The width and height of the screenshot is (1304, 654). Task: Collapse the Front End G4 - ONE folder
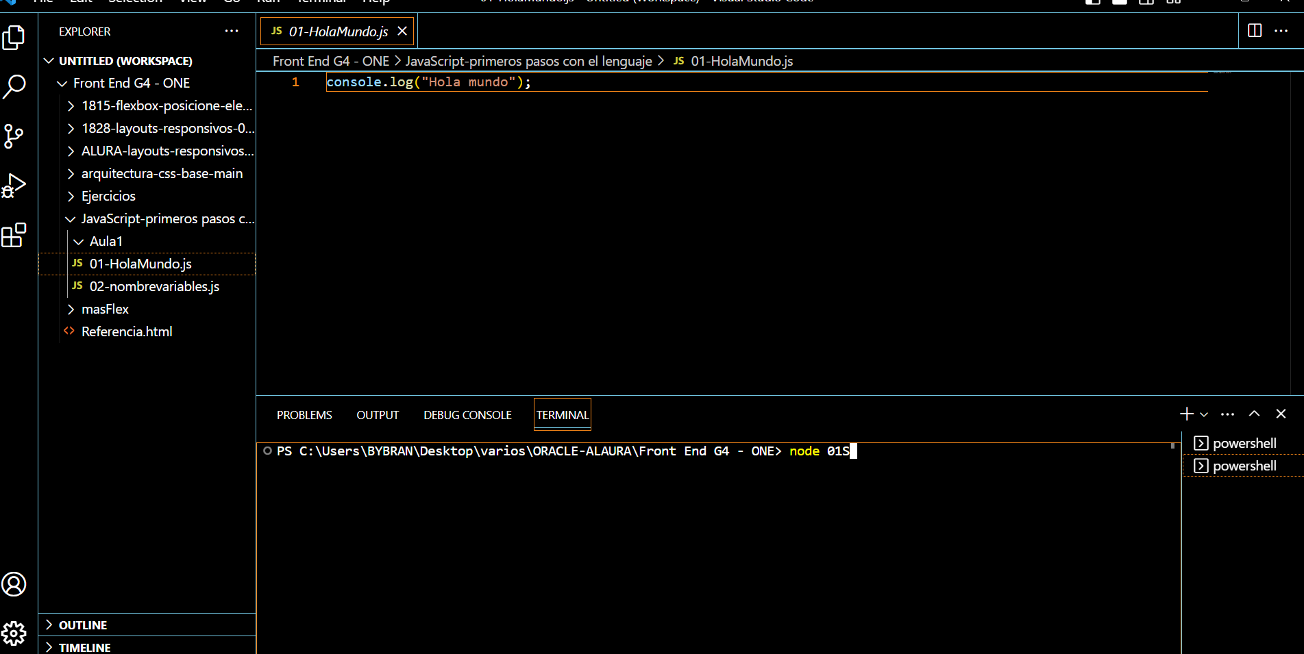62,84
